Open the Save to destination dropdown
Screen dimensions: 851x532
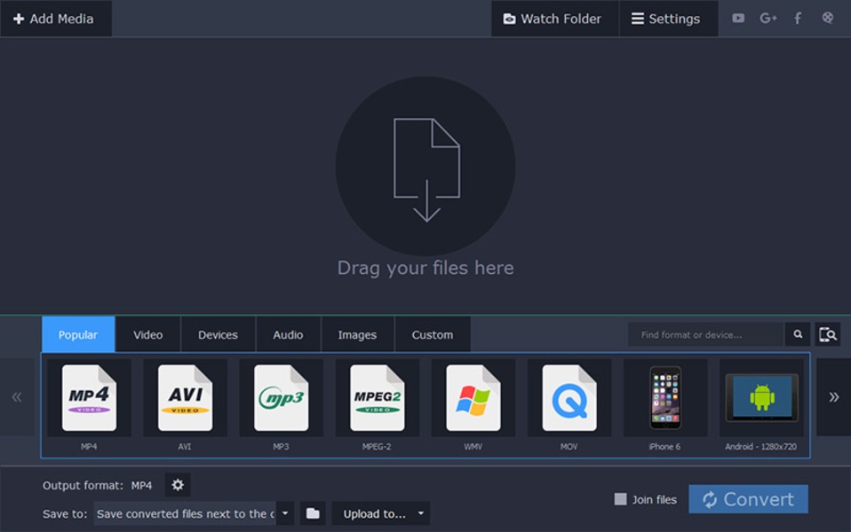(284, 512)
